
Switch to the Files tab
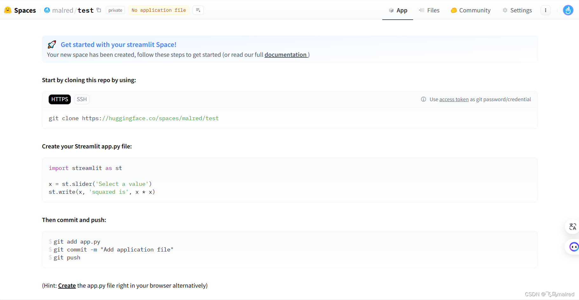click(x=429, y=10)
